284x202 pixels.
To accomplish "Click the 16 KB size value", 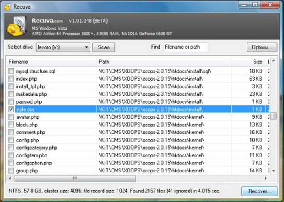I will pos(256,132).
